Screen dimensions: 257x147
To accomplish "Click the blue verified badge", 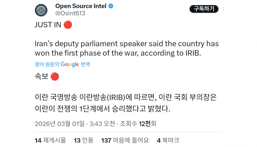I will click(111, 6).
